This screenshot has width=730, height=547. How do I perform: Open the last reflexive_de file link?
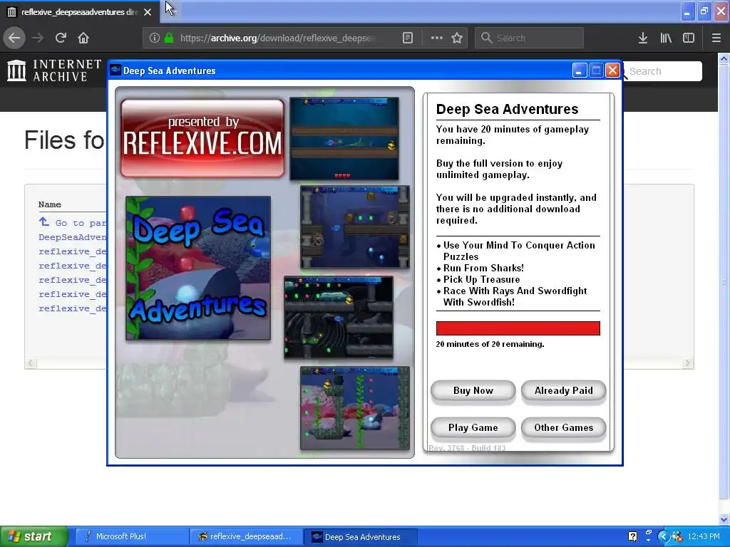[x=72, y=308]
